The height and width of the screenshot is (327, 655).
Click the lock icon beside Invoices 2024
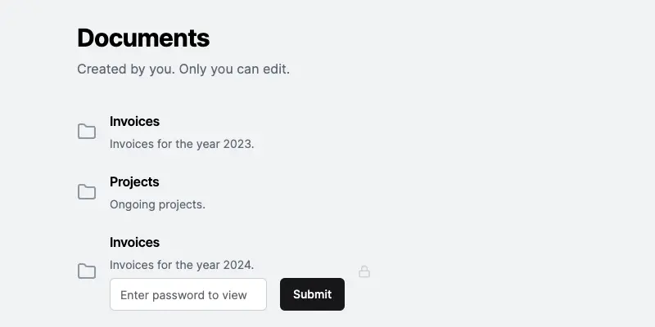pos(364,271)
